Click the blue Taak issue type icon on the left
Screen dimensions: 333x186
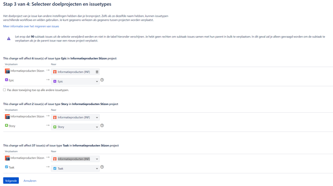click(7, 167)
